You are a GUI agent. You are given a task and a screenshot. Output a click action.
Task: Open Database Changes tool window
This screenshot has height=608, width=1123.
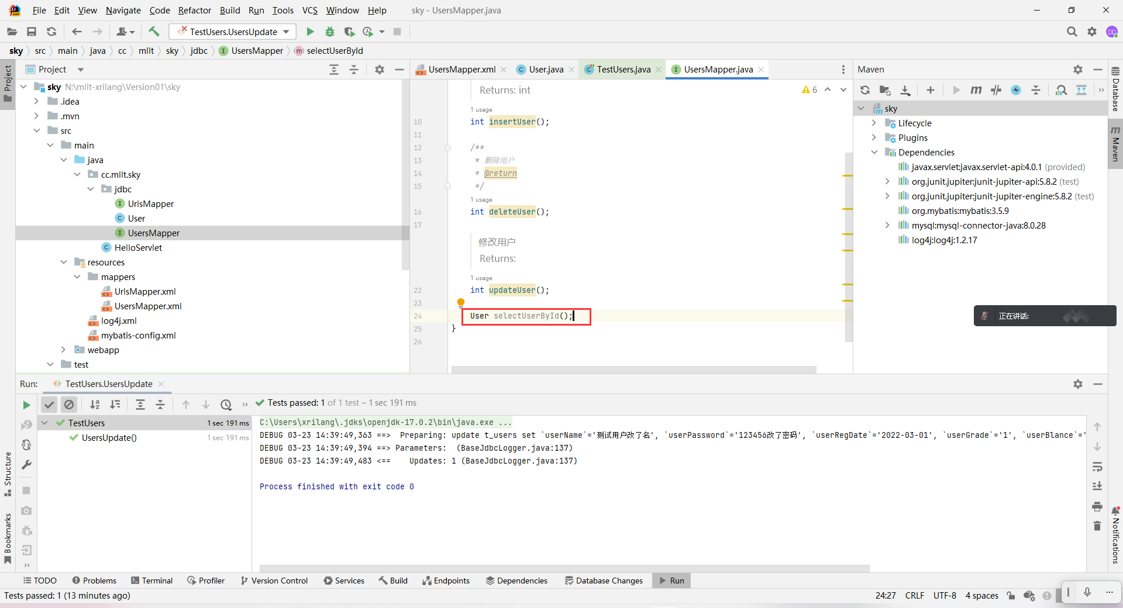click(x=604, y=581)
